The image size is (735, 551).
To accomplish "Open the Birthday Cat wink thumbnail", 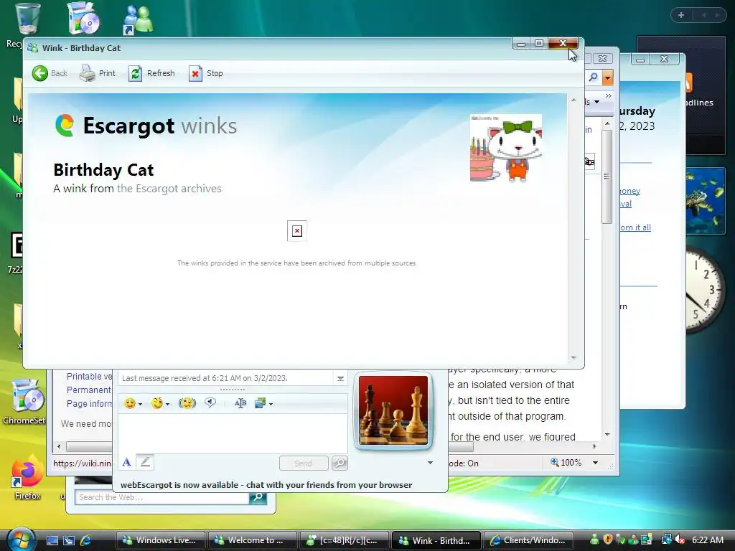I will tap(506, 148).
